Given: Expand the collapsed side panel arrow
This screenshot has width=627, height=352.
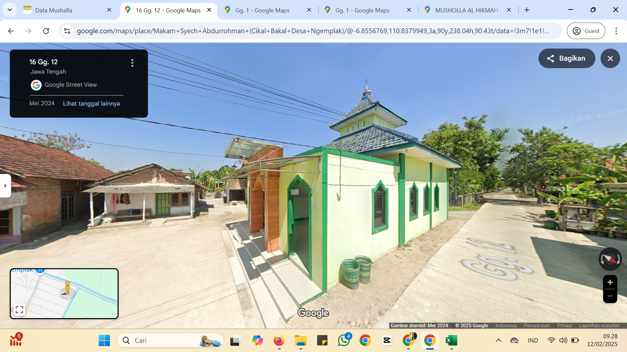Looking at the screenshot, I should (5, 186).
